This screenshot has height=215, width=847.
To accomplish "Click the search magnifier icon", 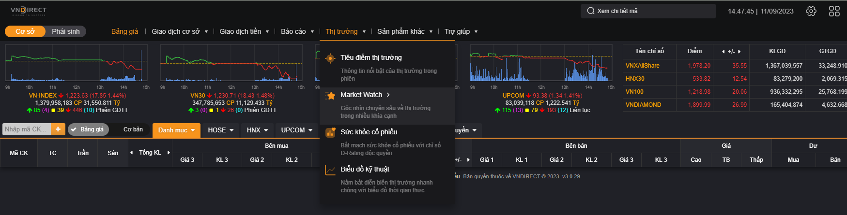I will pos(591,11).
